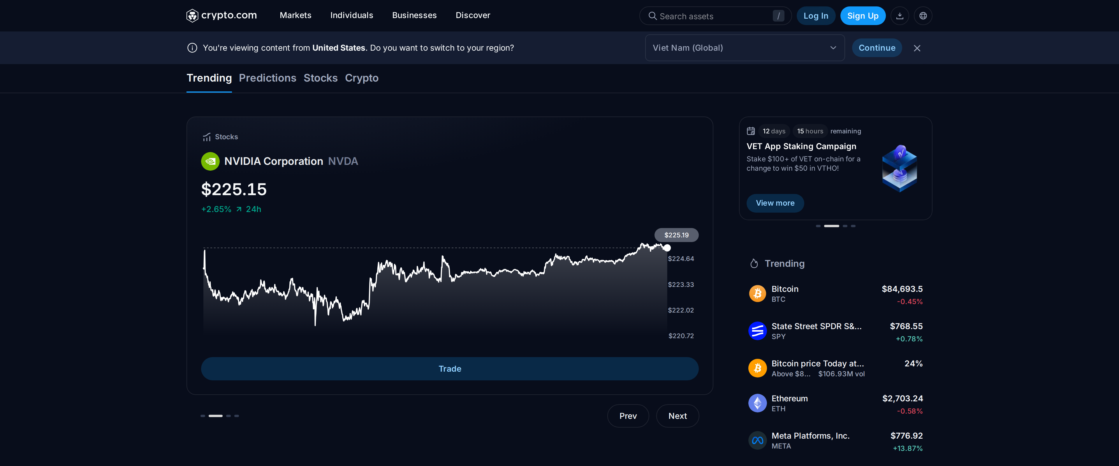Switch to the Stocks tab
Image resolution: width=1119 pixels, height=466 pixels.
tap(321, 78)
